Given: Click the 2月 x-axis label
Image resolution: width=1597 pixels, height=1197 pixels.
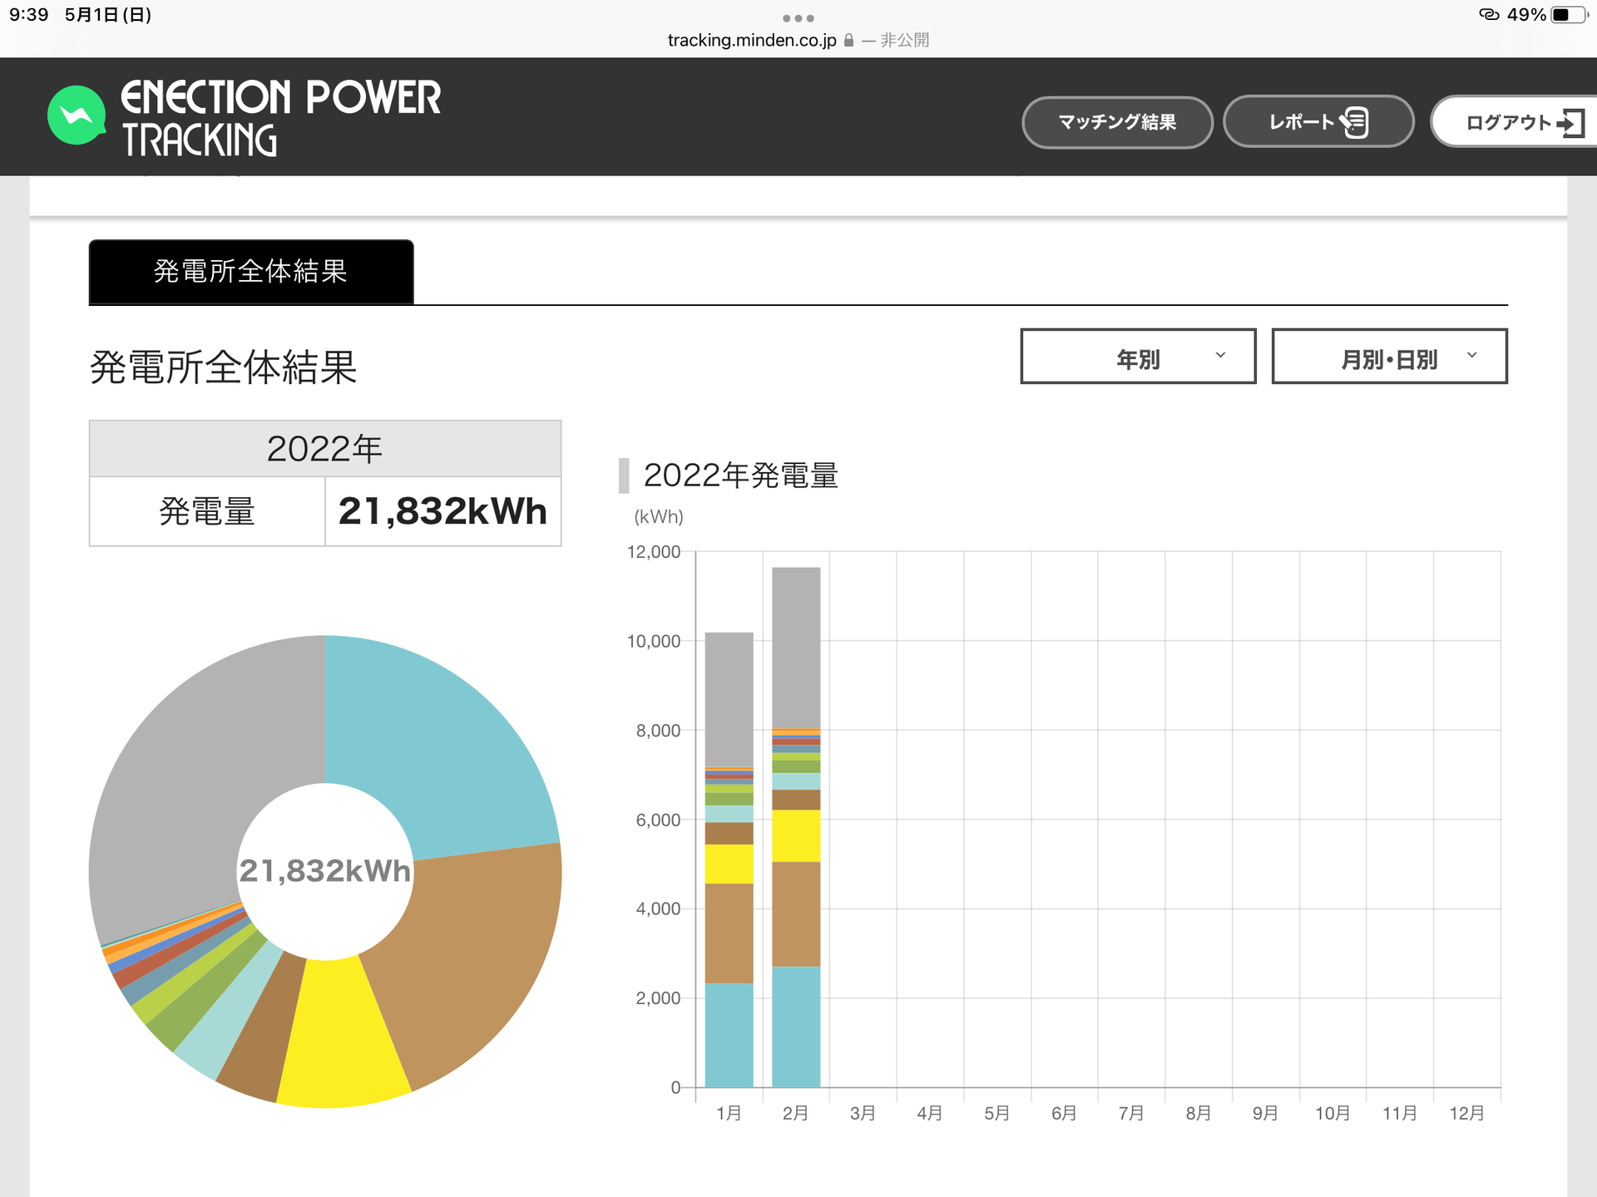Looking at the screenshot, I should coord(795,1113).
